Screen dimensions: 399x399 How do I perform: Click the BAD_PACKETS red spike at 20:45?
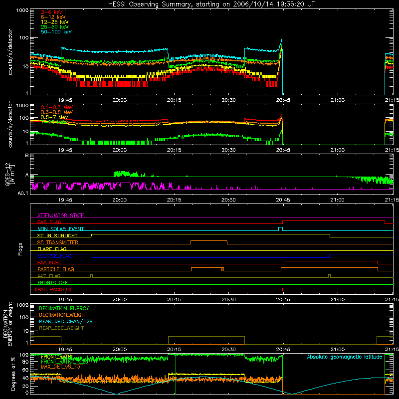282,289
